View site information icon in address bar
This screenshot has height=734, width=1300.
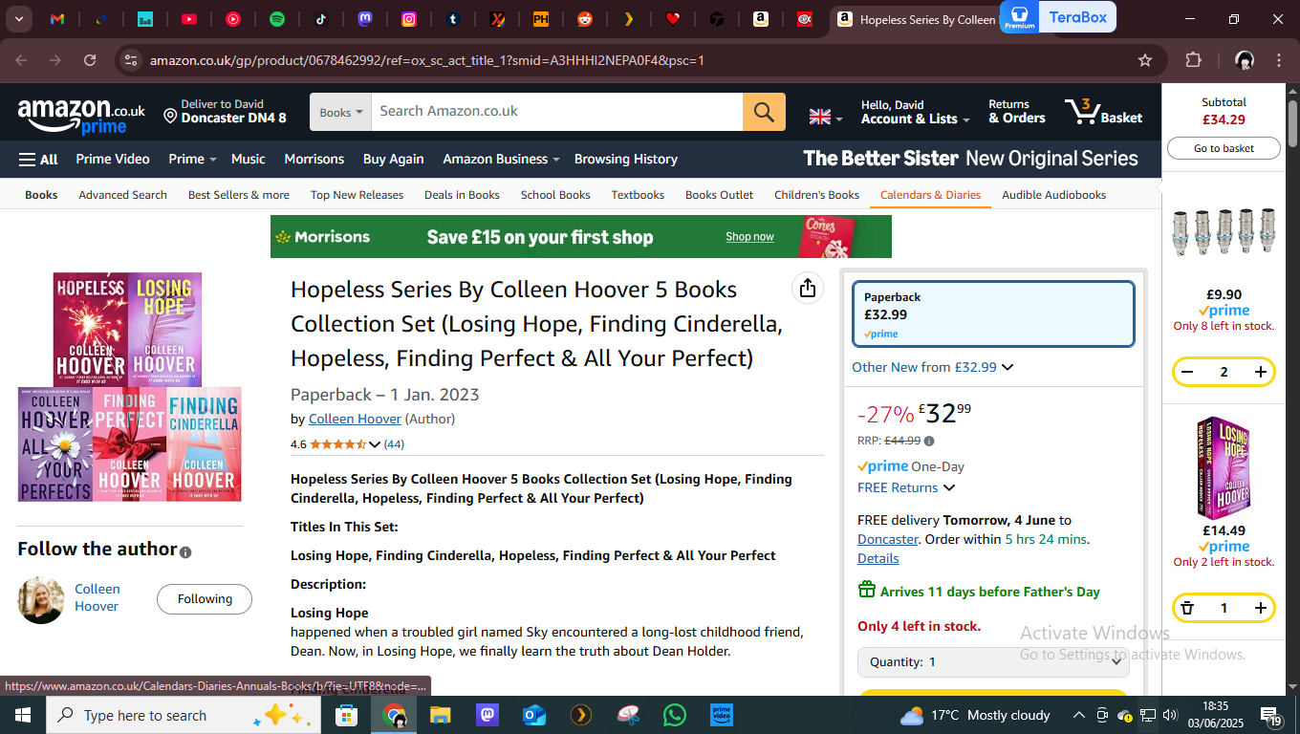(x=131, y=60)
